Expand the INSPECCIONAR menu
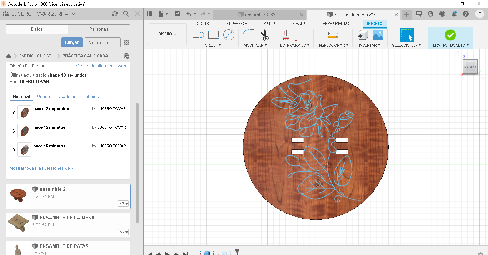This screenshot has width=488, height=255. coord(333,45)
